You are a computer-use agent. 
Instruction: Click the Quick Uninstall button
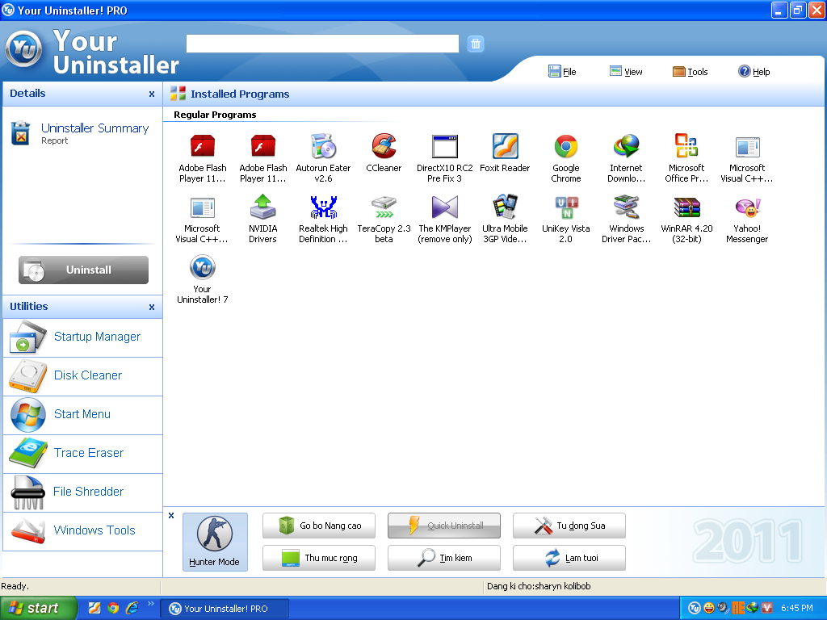(x=444, y=526)
